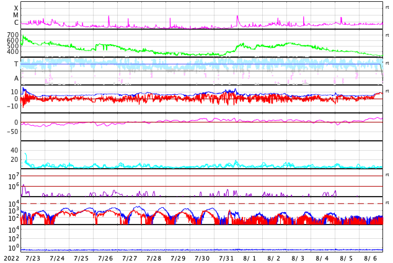
Task: Click the C flare class axis label
Action: click(16, 23)
